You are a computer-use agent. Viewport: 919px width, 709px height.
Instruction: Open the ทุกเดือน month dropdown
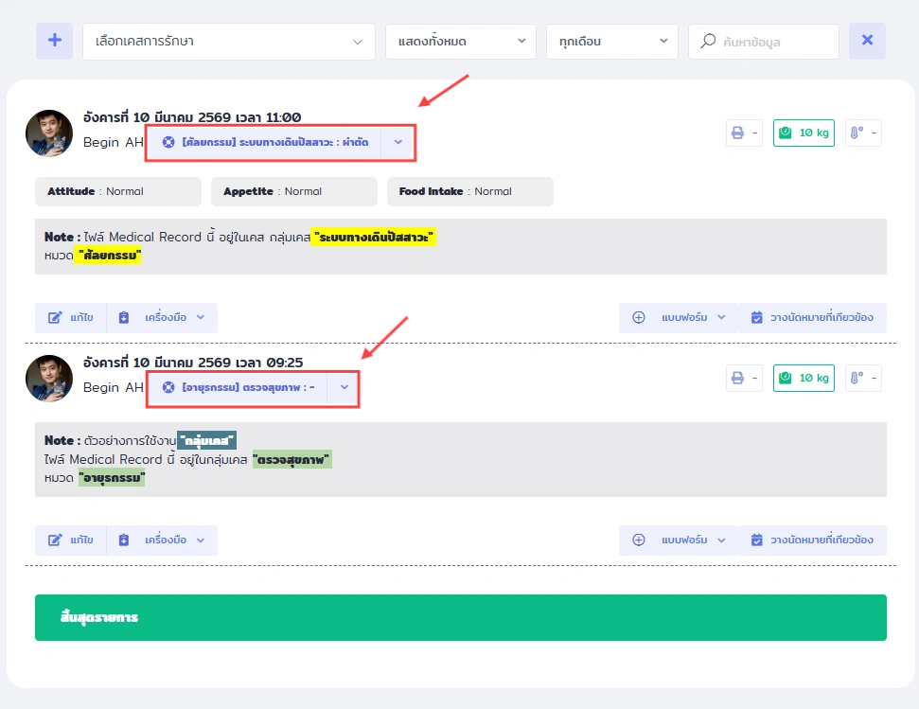pyautogui.click(x=612, y=42)
